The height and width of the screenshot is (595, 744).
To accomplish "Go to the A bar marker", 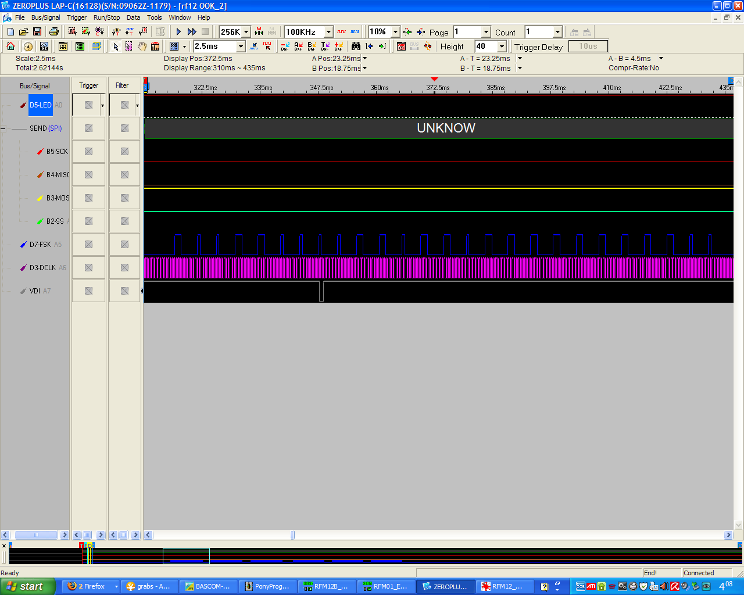I will (298, 46).
